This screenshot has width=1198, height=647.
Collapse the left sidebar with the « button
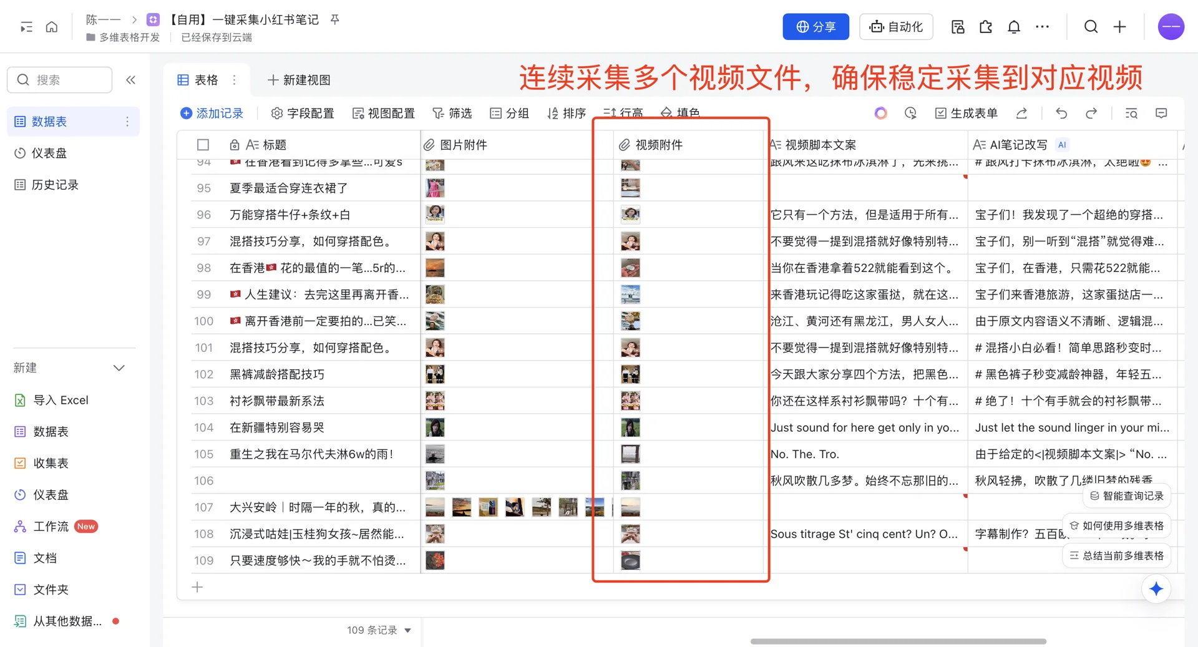[131, 80]
